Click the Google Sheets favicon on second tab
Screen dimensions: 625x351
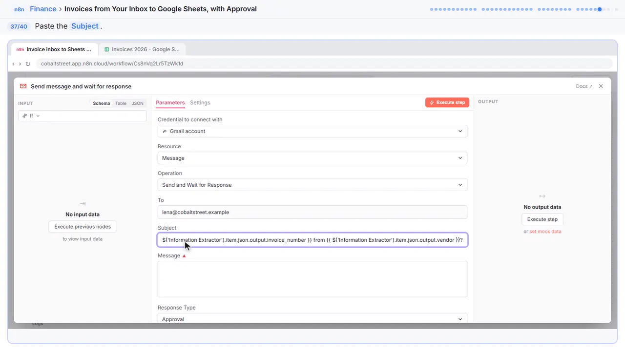[x=107, y=49]
